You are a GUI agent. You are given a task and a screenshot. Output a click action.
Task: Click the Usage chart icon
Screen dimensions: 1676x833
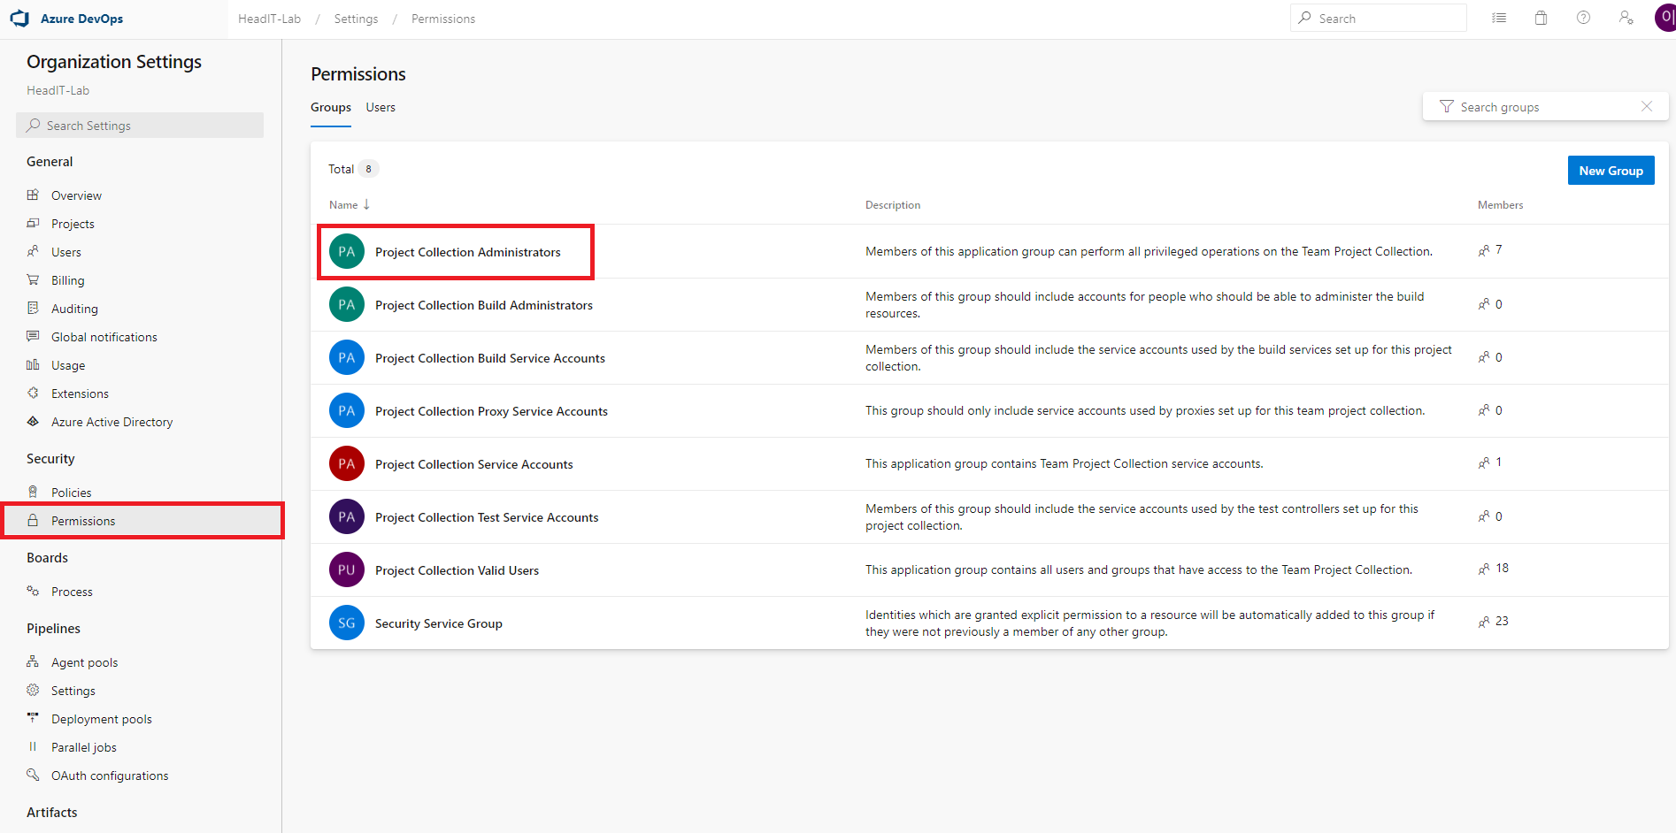click(33, 364)
